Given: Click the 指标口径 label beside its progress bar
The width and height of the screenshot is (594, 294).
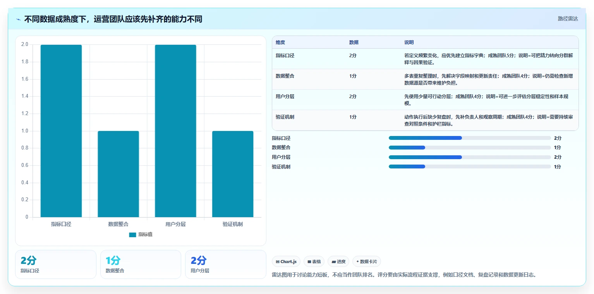Looking at the screenshot, I should click(281, 138).
